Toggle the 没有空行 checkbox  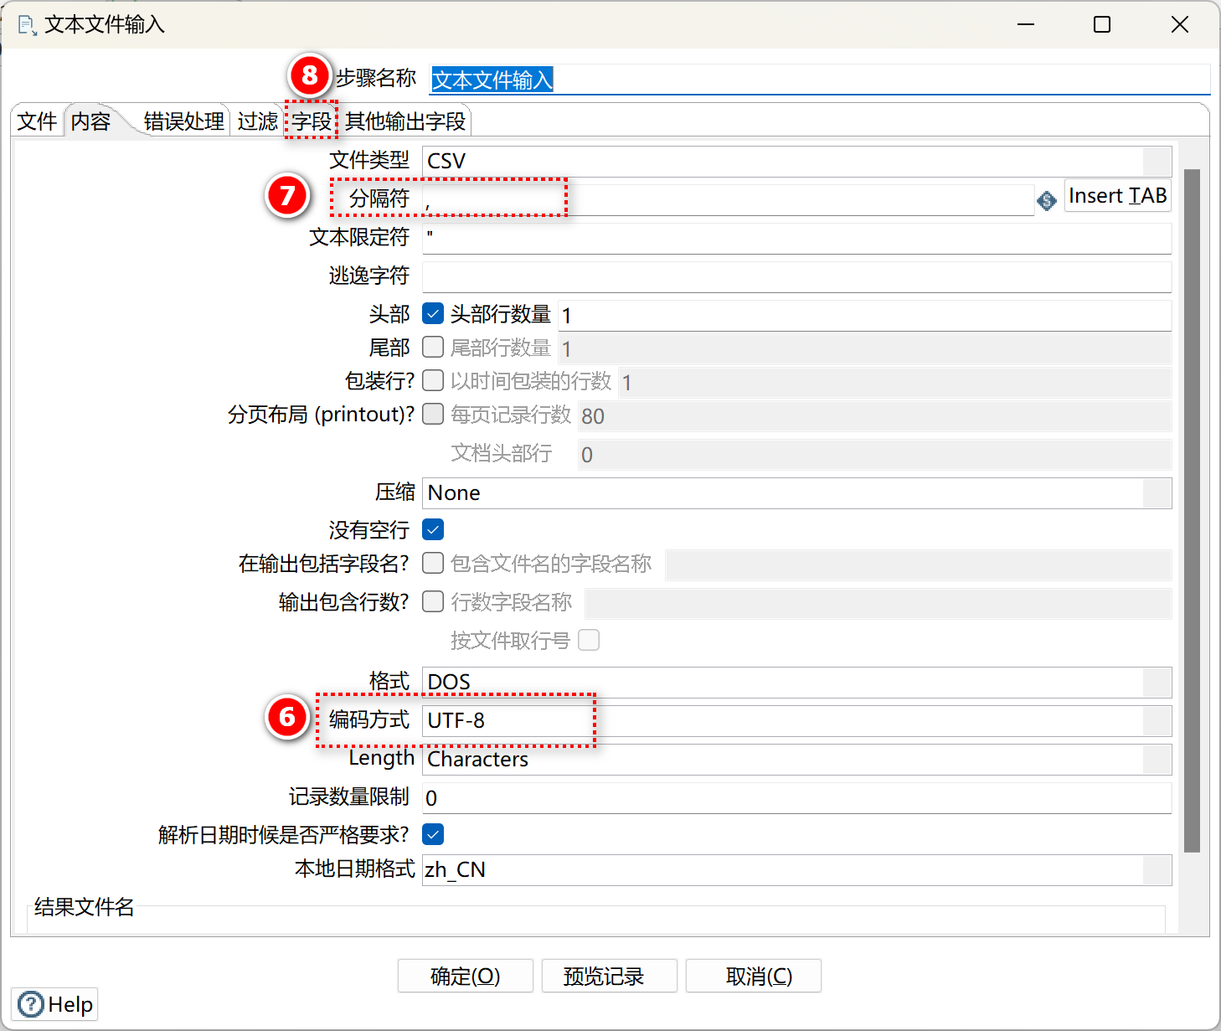433,529
